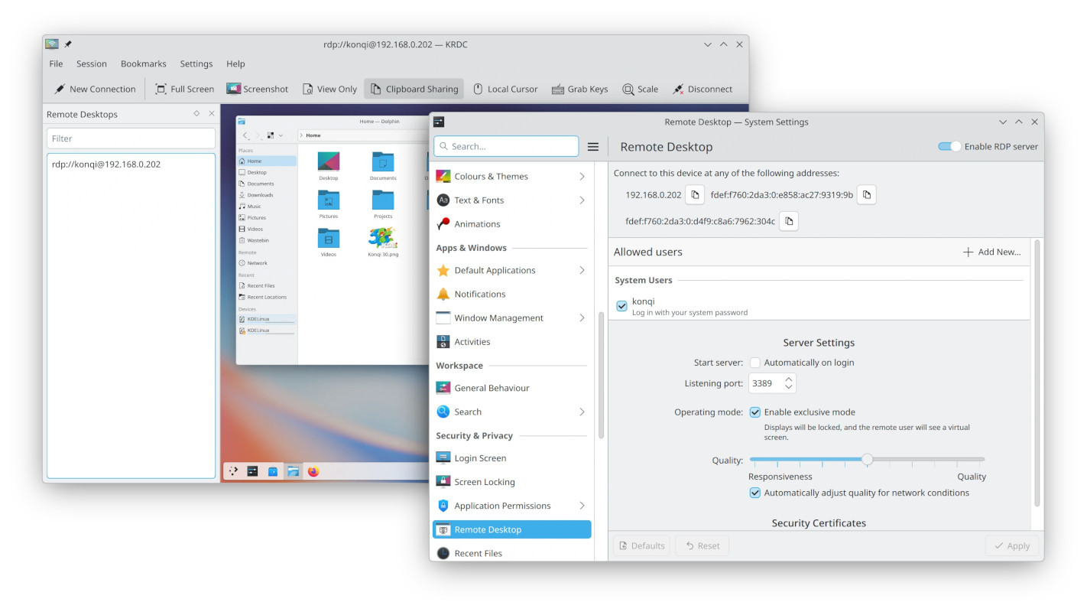Switch KRDC to Full Screen
This screenshot has width=1087, height=612.
(184, 89)
